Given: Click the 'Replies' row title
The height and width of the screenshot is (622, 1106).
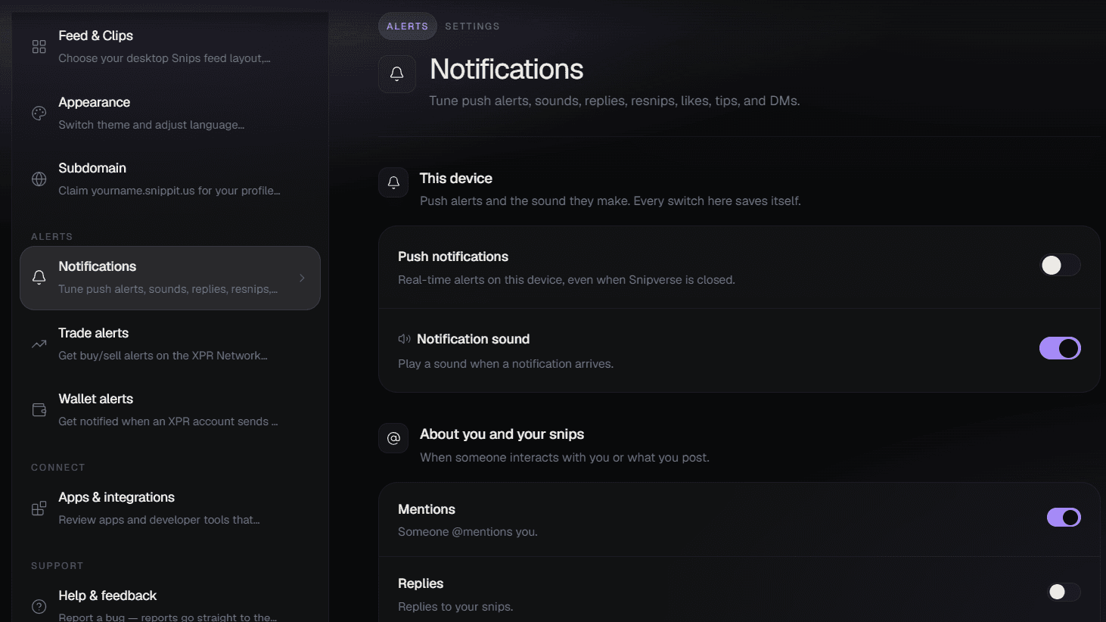Looking at the screenshot, I should pos(421,583).
